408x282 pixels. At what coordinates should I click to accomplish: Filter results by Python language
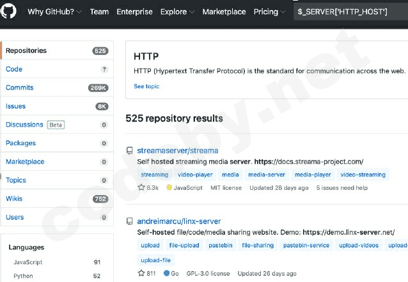coord(23,276)
